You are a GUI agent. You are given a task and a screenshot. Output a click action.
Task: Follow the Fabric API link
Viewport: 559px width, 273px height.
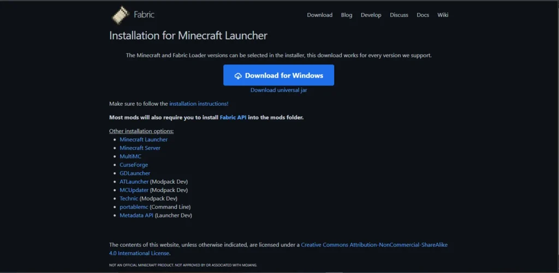[233, 117]
